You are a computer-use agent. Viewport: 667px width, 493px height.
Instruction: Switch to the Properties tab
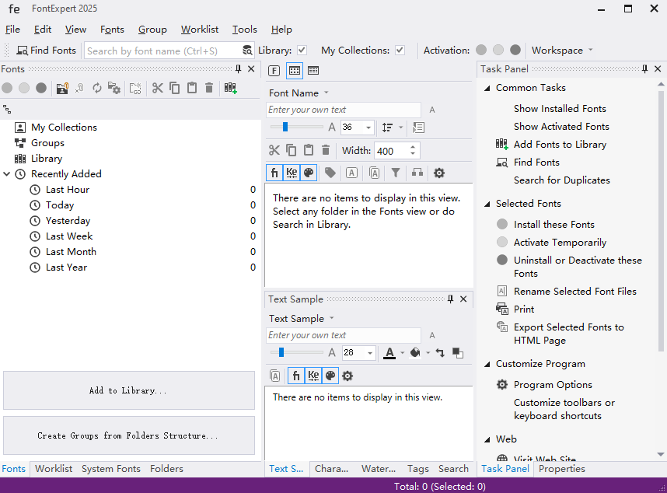click(561, 468)
